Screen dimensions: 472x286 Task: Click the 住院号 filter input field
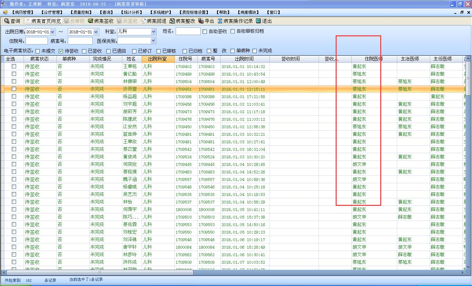[37, 41]
